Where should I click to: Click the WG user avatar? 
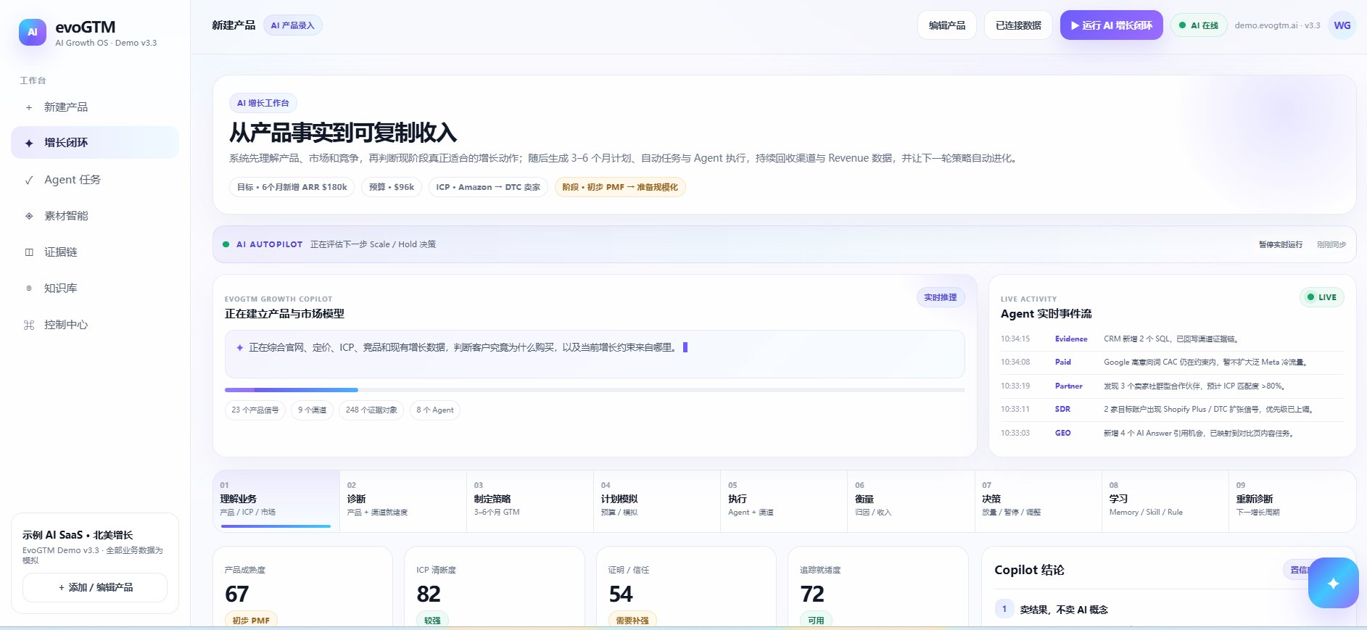pos(1342,25)
